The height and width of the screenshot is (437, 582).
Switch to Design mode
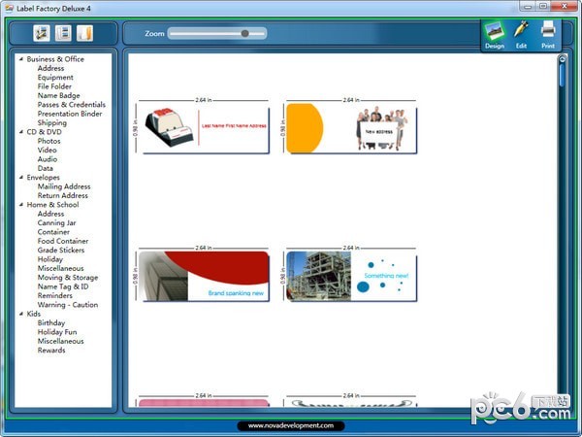(x=495, y=35)
